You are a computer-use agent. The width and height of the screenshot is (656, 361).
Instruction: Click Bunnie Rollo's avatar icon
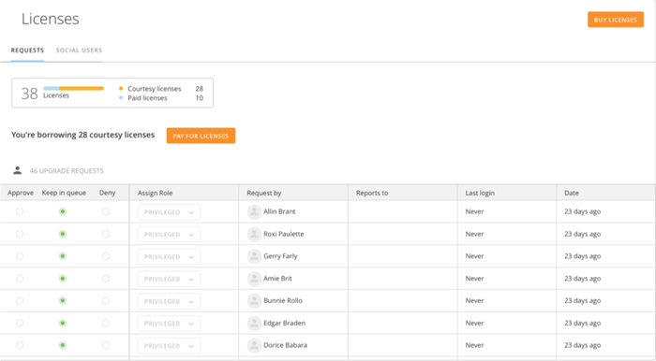coord(254,301)
